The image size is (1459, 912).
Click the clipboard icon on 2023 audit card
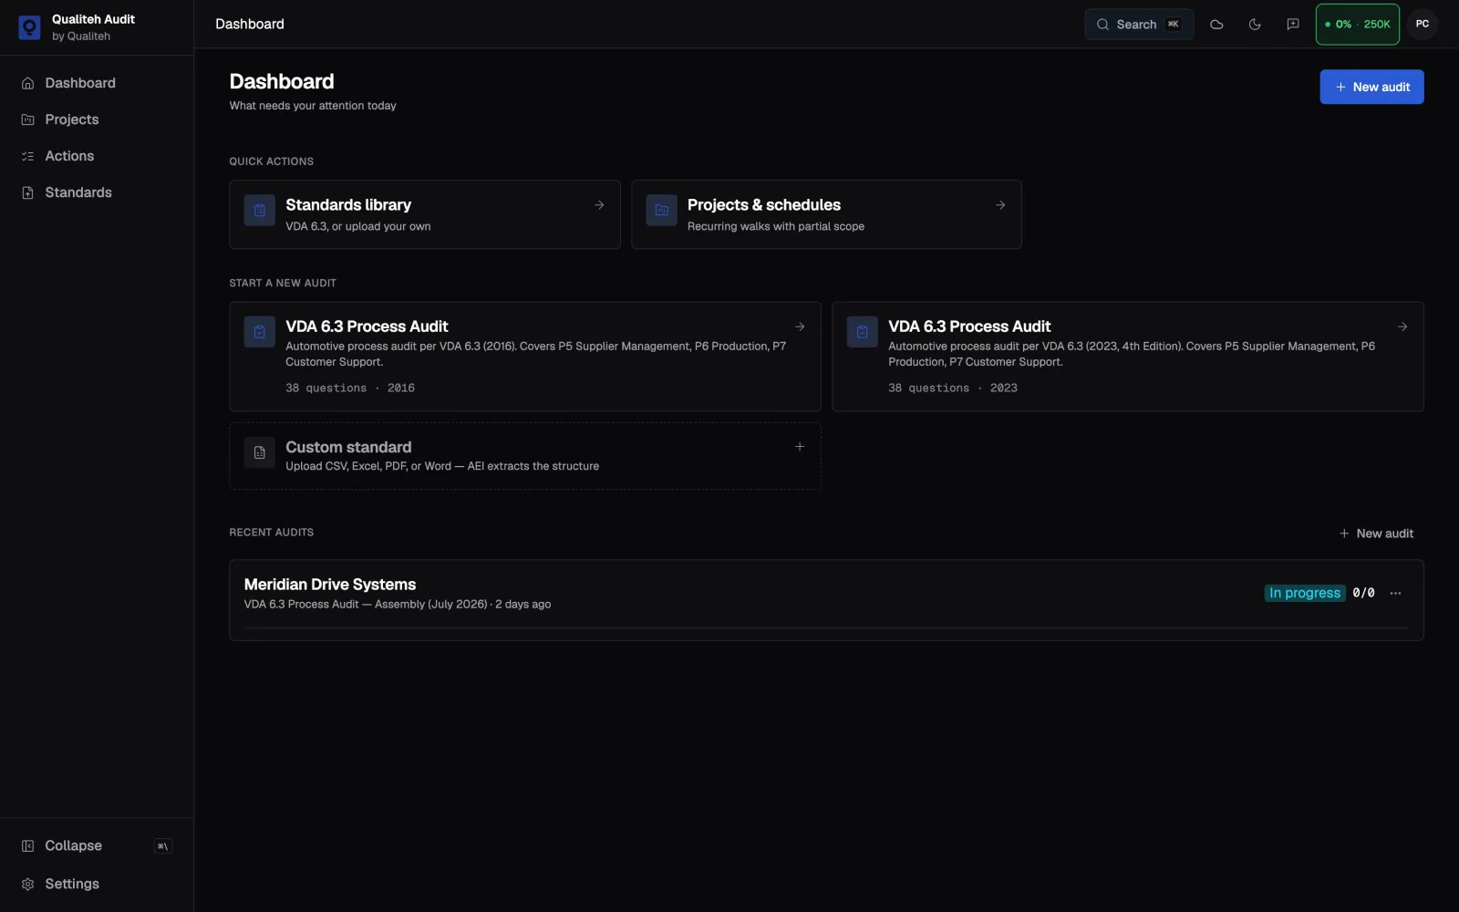point(863,332)
